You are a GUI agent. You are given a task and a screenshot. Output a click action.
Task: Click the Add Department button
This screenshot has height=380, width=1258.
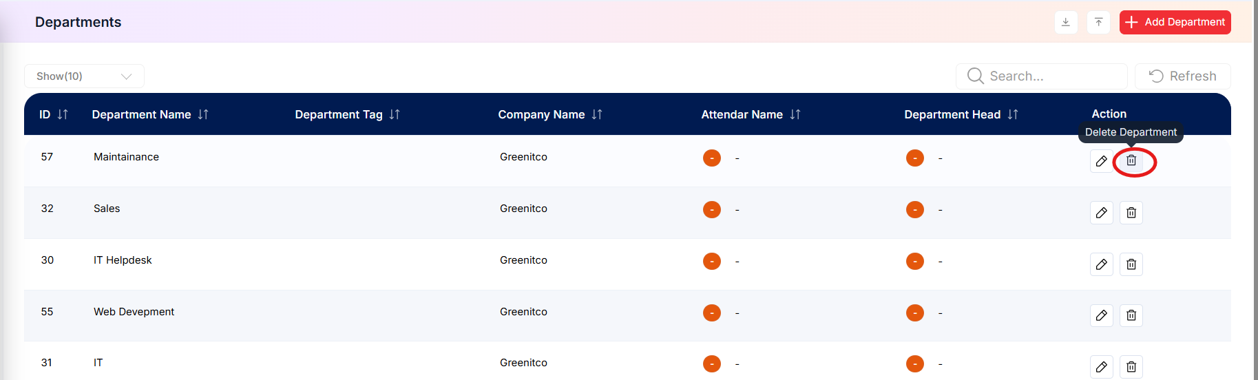[x=1175, y=22]
